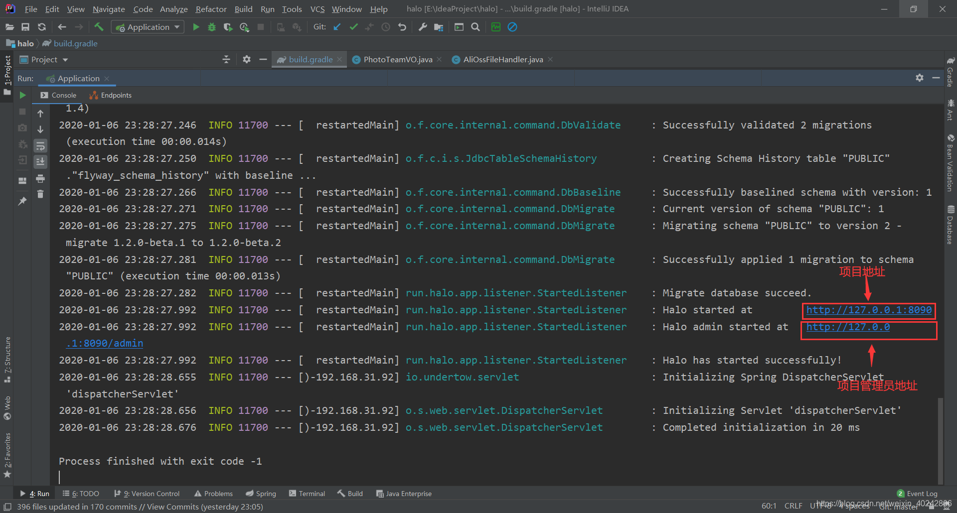
Task: Open Run panel settings gear
Action: (920, 78)
